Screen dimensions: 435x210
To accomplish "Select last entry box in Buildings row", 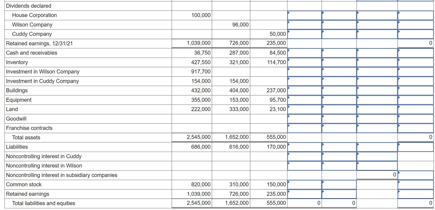I will click(x=415, y=90).
